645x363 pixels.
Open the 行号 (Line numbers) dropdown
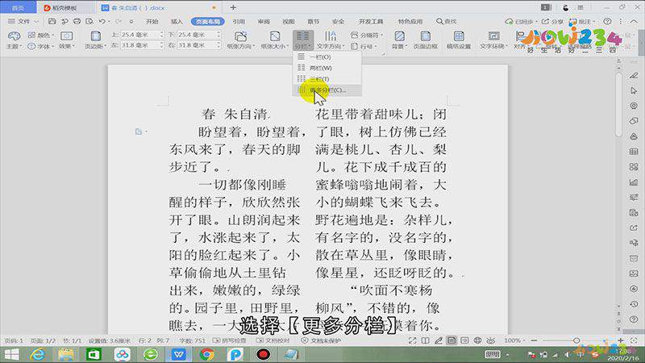tap(364, 46)
